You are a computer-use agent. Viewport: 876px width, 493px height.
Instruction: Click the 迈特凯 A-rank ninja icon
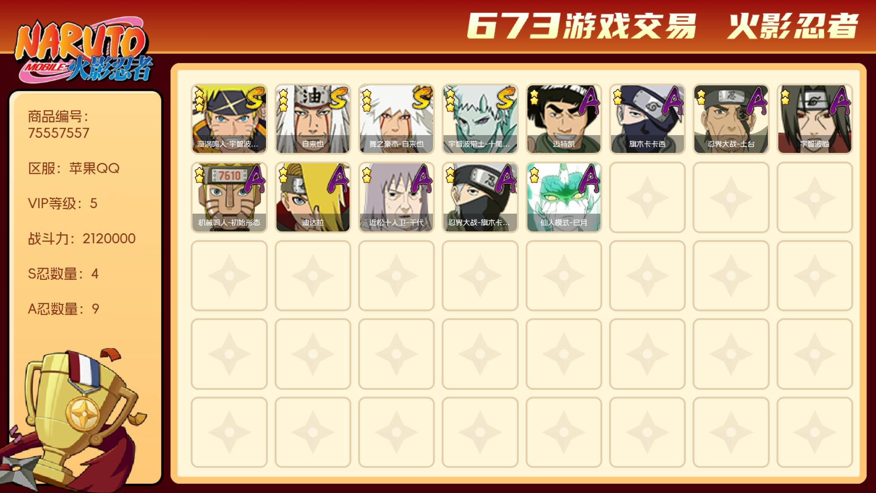(x=563, y=119)
